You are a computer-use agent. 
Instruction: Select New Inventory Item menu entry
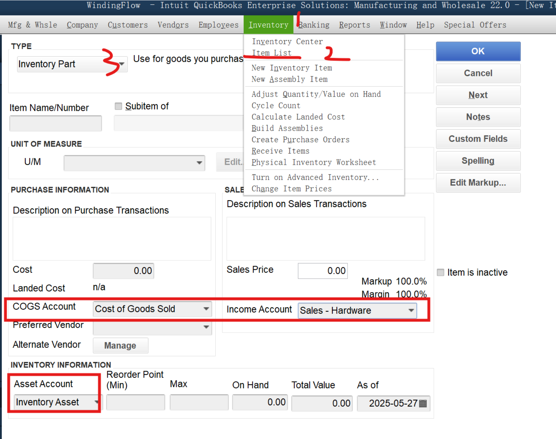(x=292, y=68)
